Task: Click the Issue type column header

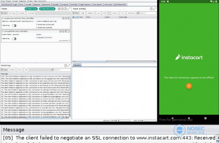Action: point(137,17)
